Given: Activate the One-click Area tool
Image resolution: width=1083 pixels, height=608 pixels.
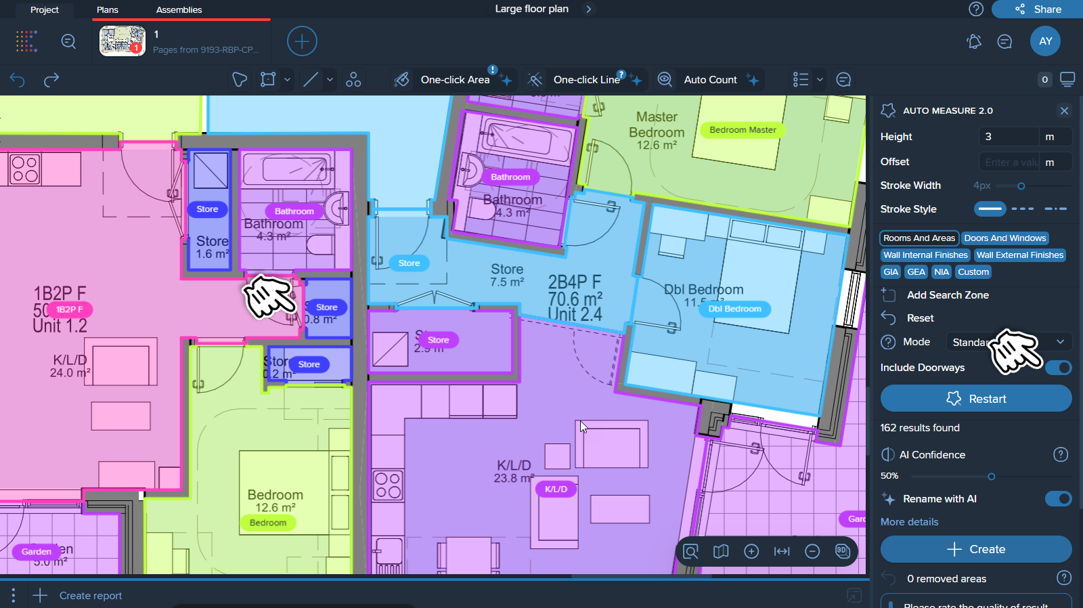Looking at the screenshot, I should (454, 80).
